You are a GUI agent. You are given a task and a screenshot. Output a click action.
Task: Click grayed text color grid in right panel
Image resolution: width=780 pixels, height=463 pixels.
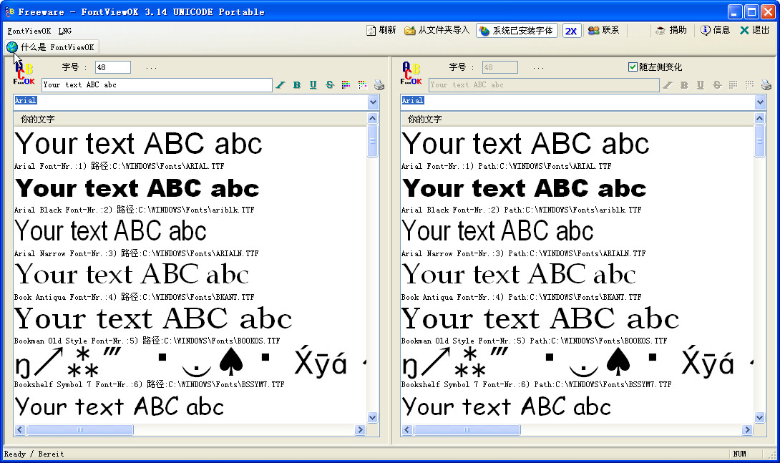[x=733, y=85]
